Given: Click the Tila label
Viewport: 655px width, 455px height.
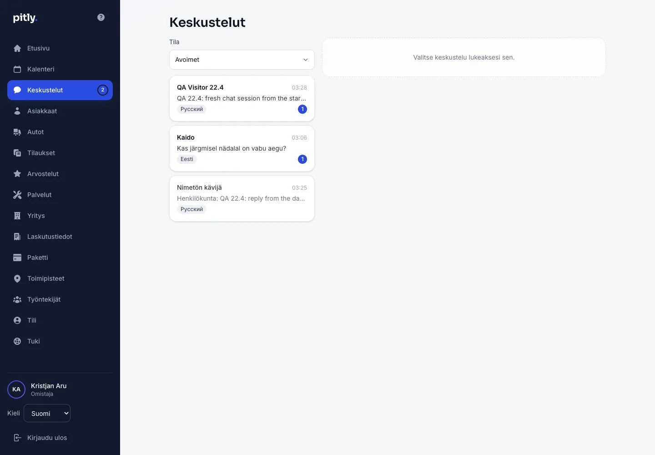Looking at the screenshot, I should (x=174, y=42).
